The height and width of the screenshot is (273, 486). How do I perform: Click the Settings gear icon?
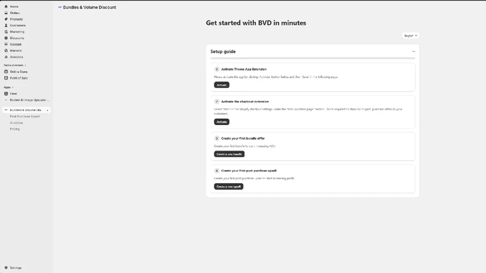click(6, 268)
